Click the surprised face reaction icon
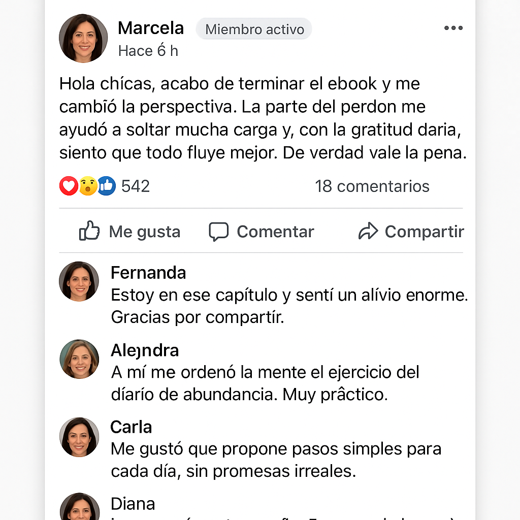The height and width of the screenshot is (520, 520). 87,186
